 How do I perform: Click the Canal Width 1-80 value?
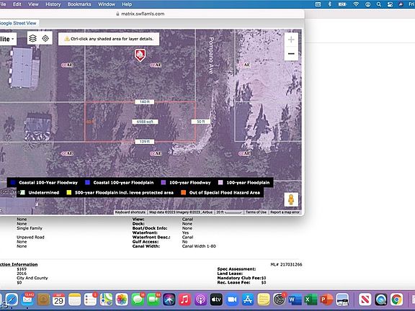[199, 246]
